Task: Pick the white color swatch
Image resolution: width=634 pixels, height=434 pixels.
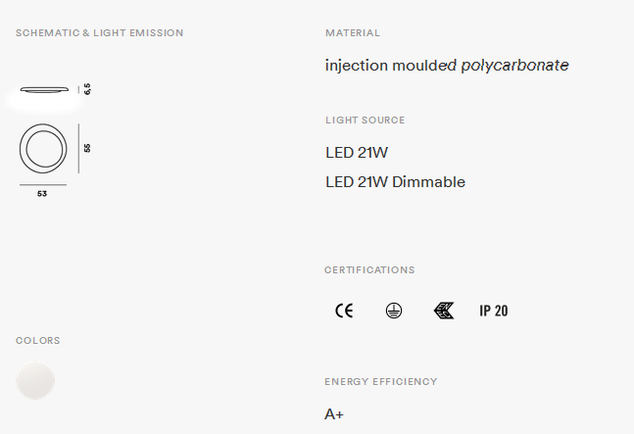Action: pyautogui.click(x=35, y=380)
